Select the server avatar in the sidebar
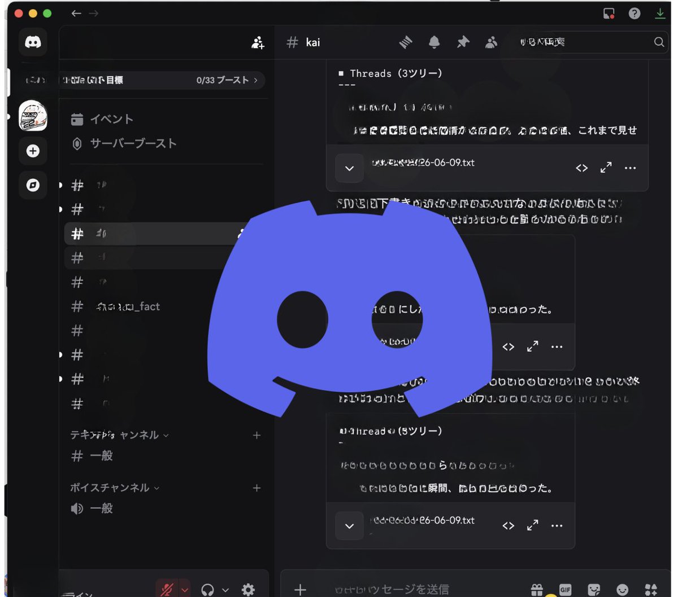This screenshot has height=597, width=678. [x=33, y=116]
